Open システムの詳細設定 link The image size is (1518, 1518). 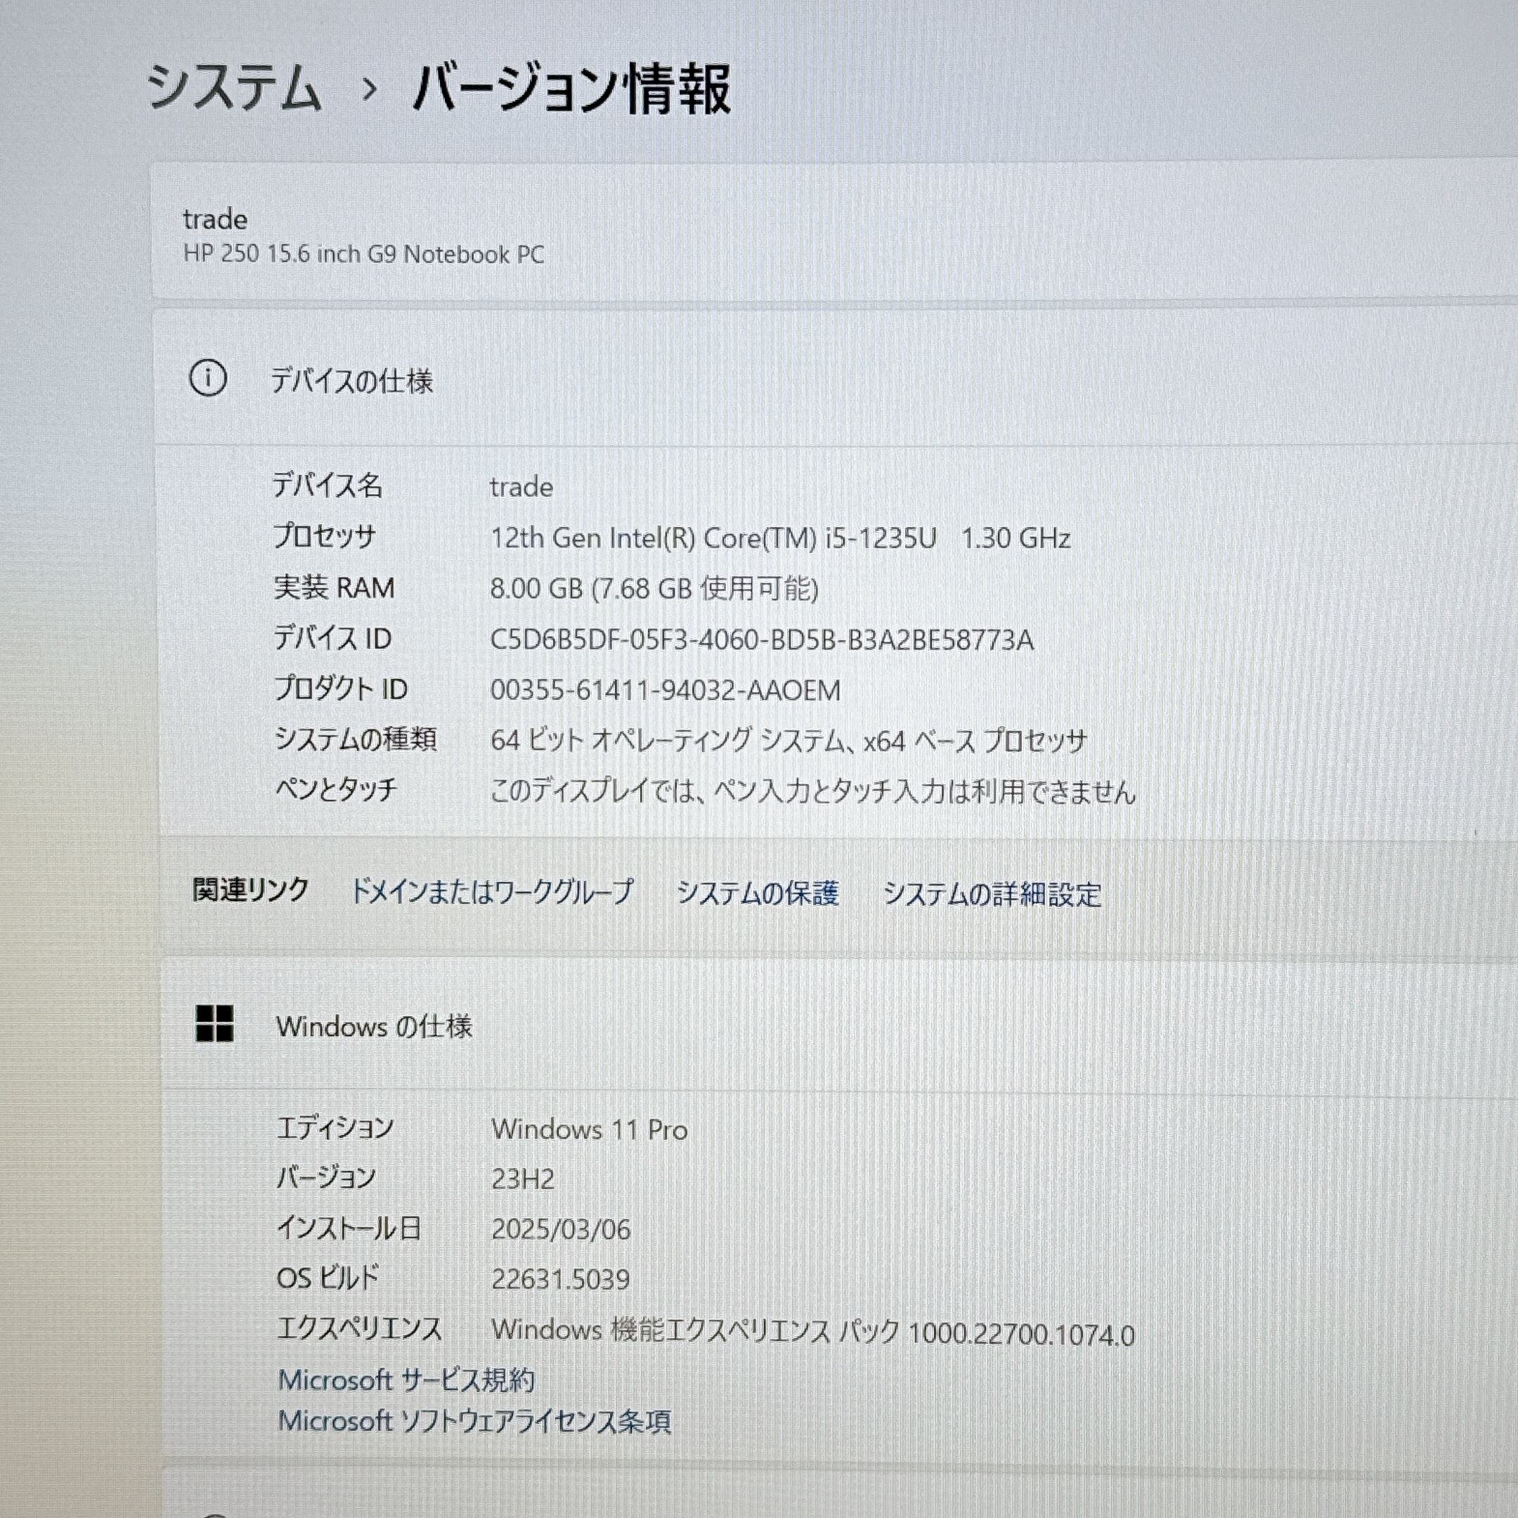point(992,894)
